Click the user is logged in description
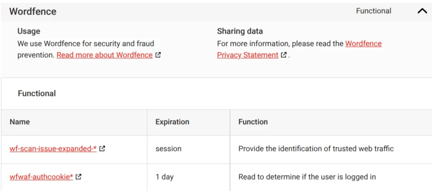Image resolution: width=432 pixels, height=191 pixels. click(x=307, y=177)
